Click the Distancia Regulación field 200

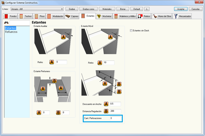(x=116, y=111)
